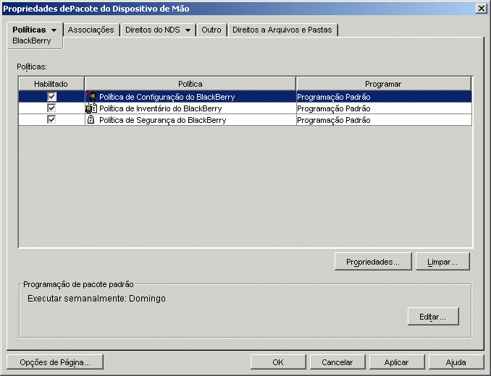
Task: Open the Ajuda help button
Action: tap(456, 362)
